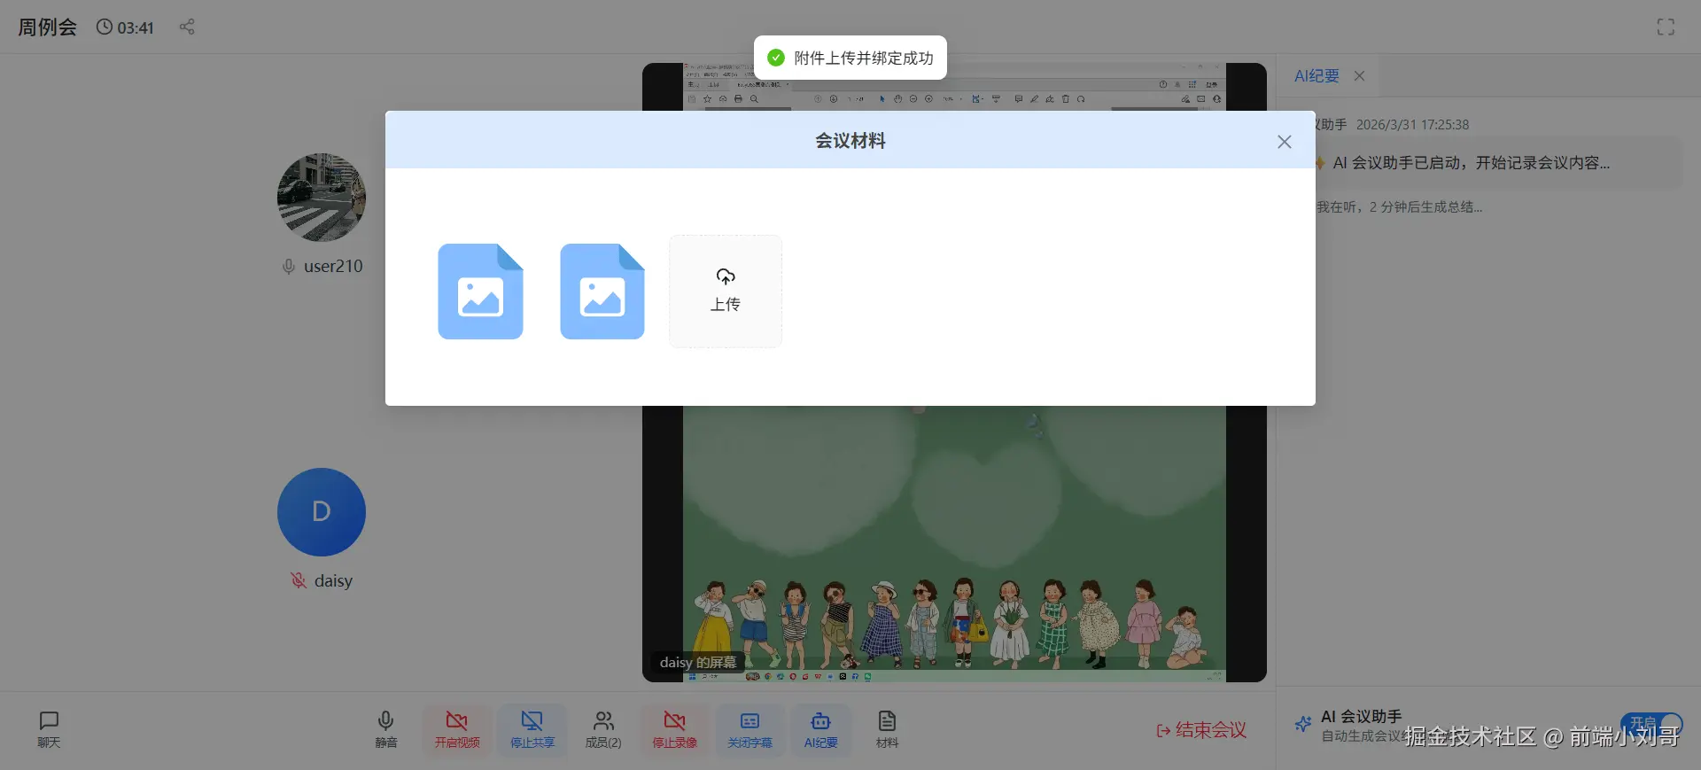Open the second image file in meeting materials
Screen dimensions: 1701x770
click(x=602, y=292)
